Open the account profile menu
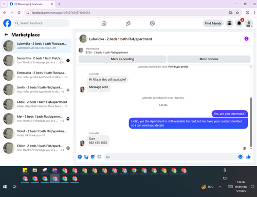The image size is (257, 197). click(249, 23)
